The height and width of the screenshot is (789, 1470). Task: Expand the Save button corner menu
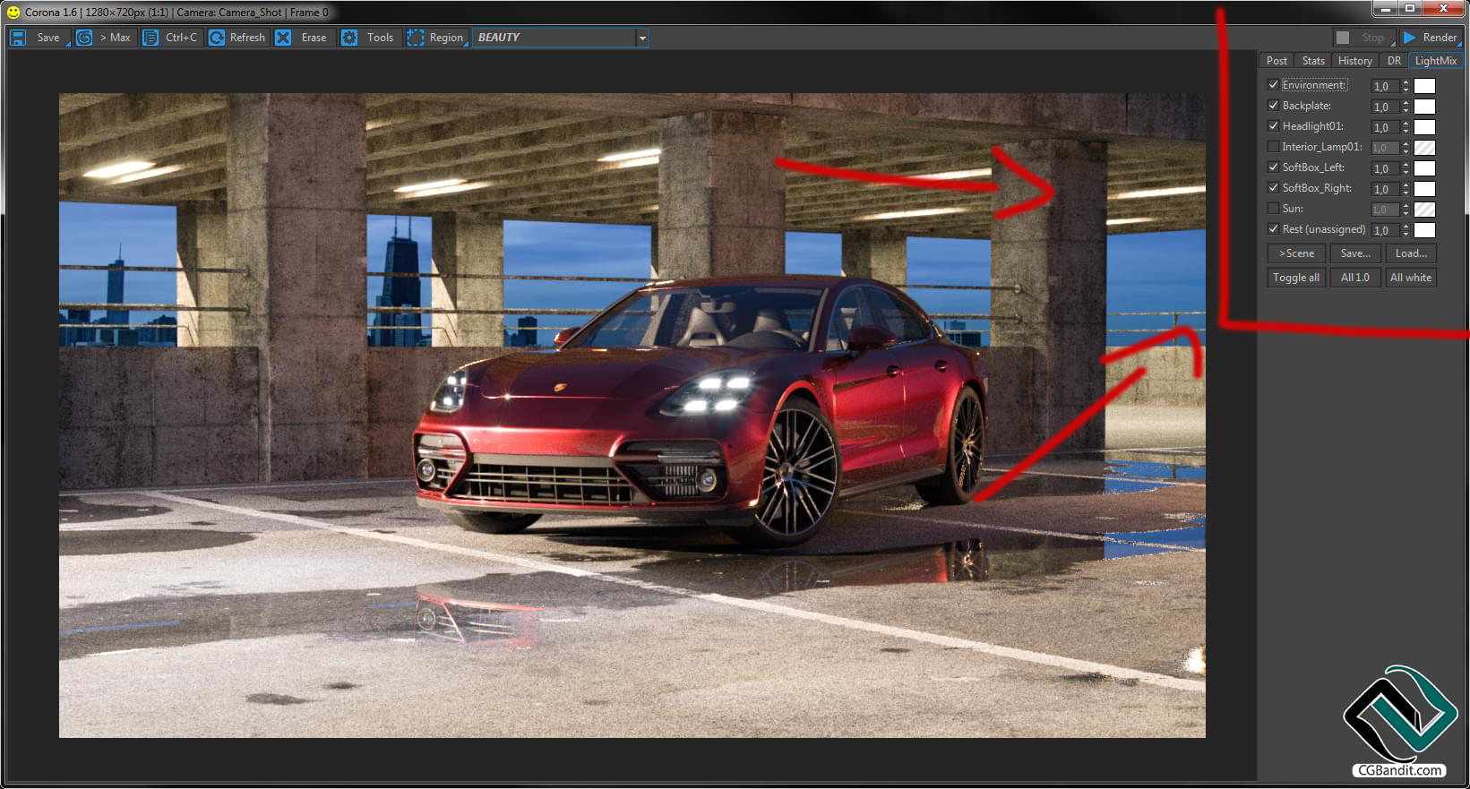click(x=67, y=44)
